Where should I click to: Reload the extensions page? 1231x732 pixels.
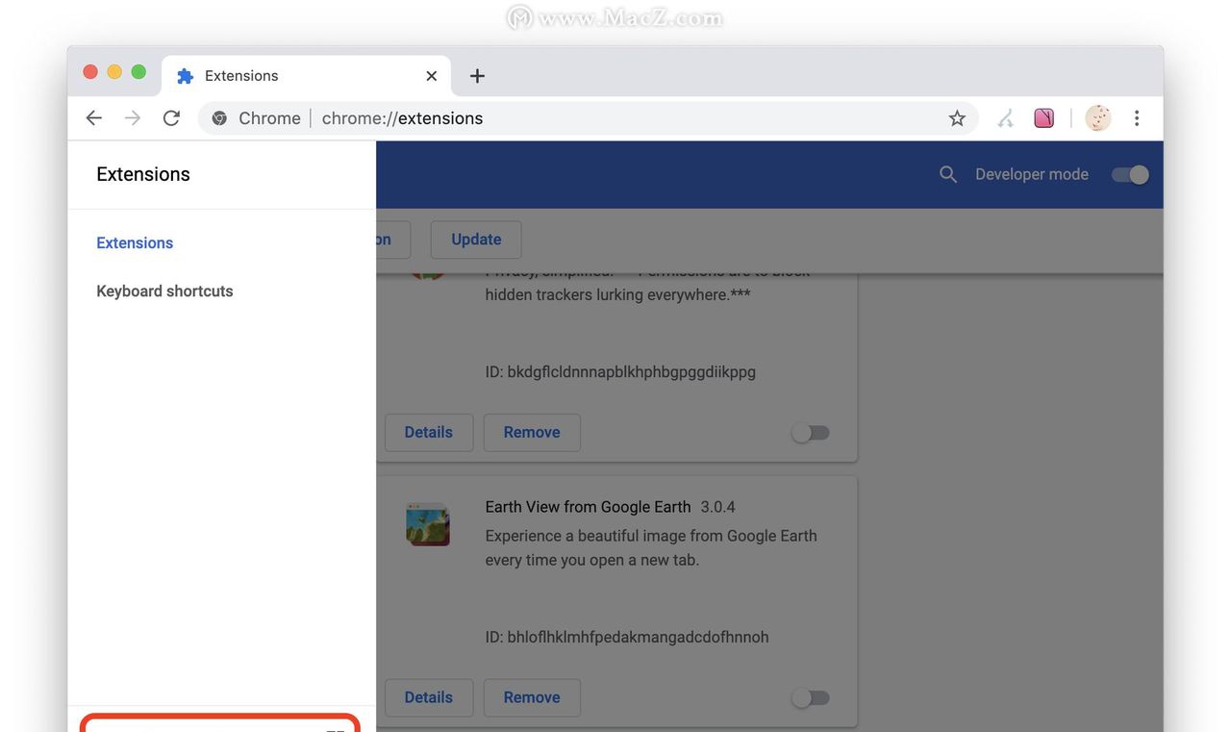[171, 118]
